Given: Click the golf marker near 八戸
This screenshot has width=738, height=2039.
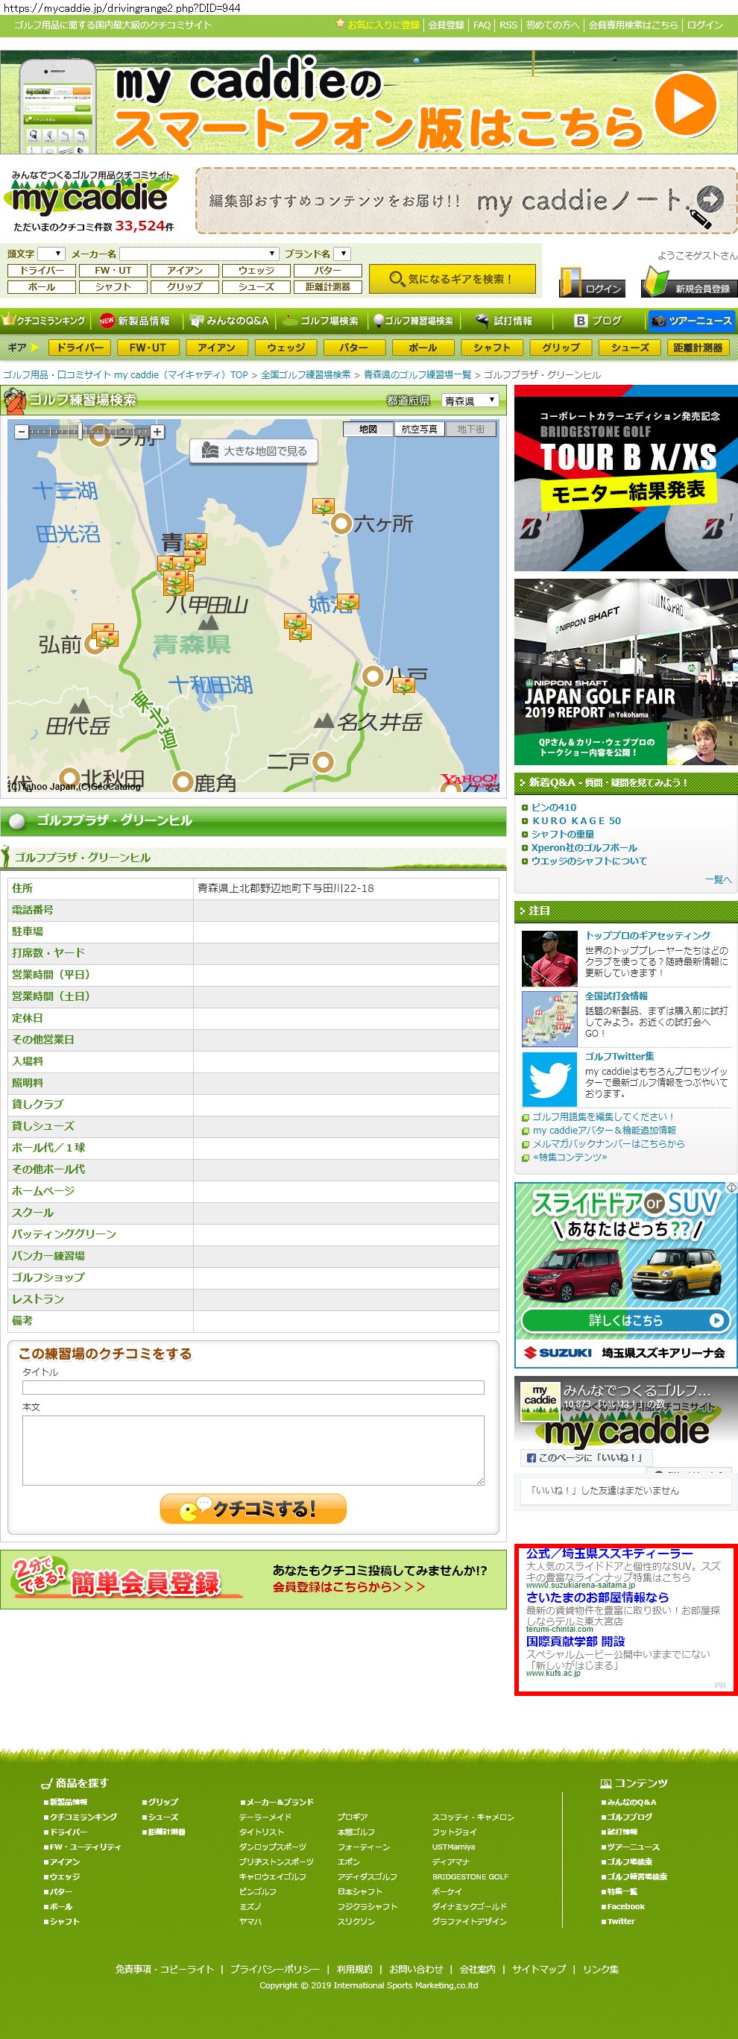Looking at the screenshot, I should (x=403, y=685).
